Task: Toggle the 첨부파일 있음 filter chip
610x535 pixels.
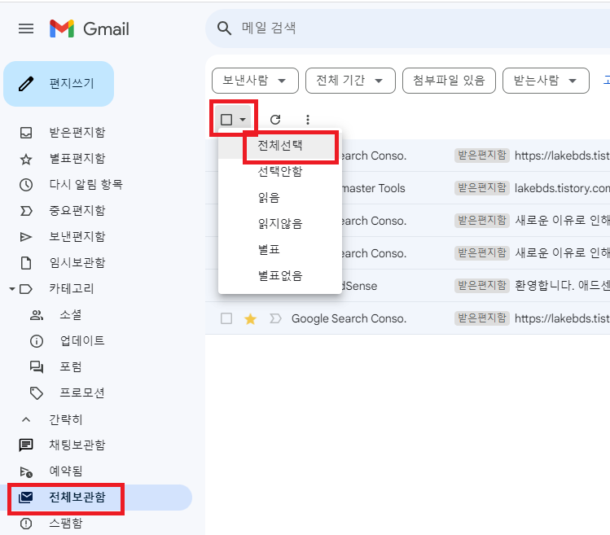Action: pos(449,81)
